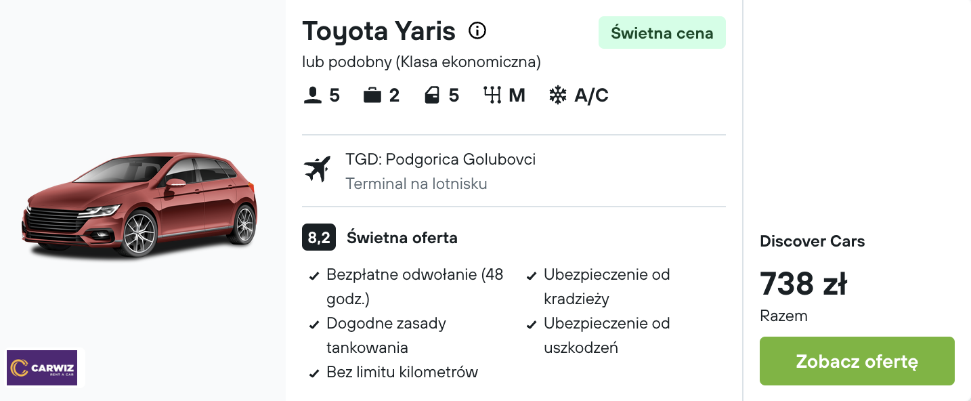Click the checkmark beside Bezpłatne odwołanie
Screen dimensions: 971x401
click(x=314, y=276)
